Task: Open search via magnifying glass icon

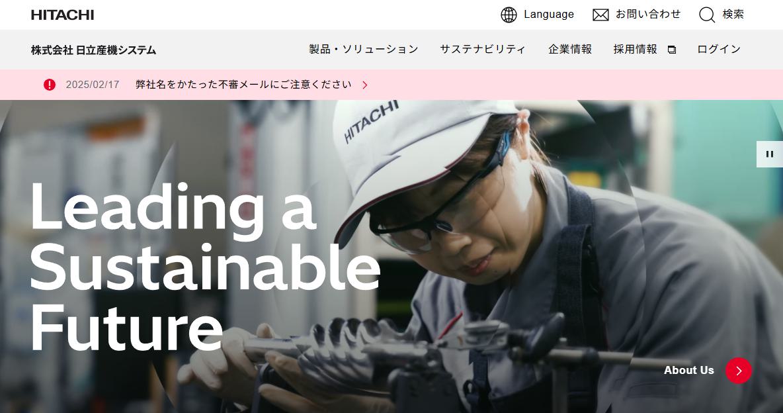Action: (706, 15)
